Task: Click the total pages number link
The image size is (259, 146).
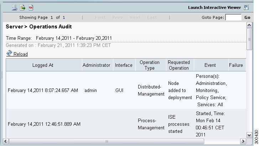Action: (64, 17)
